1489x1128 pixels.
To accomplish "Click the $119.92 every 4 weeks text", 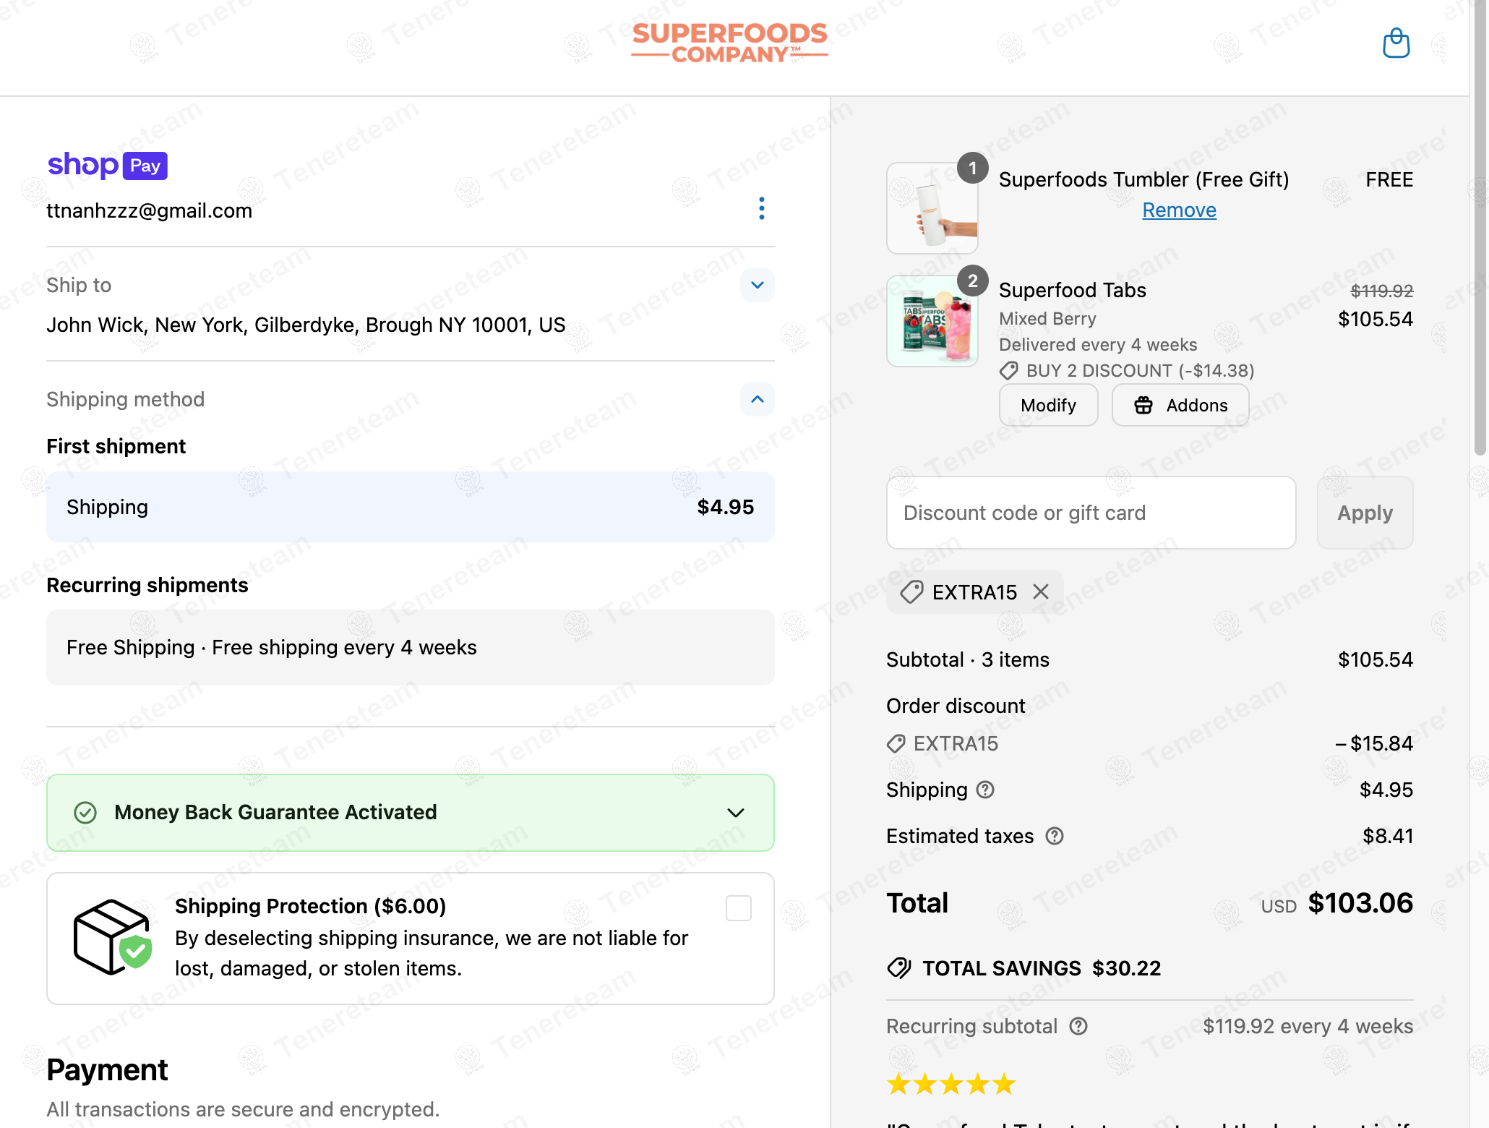I will (x=1308, y=1026).
